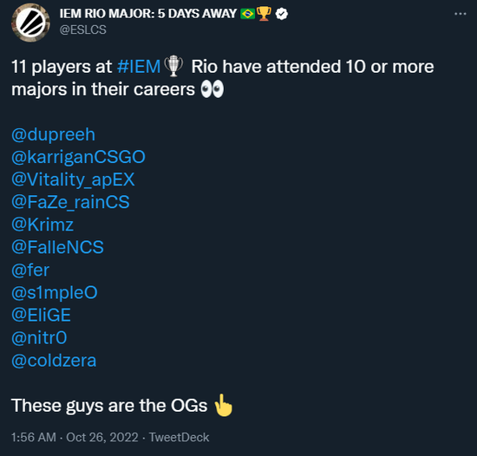Open the @ESLCS handle link
Screen dimensions: 477x456
pos(82,29)
